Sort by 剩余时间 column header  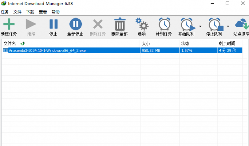pos(230,44)
